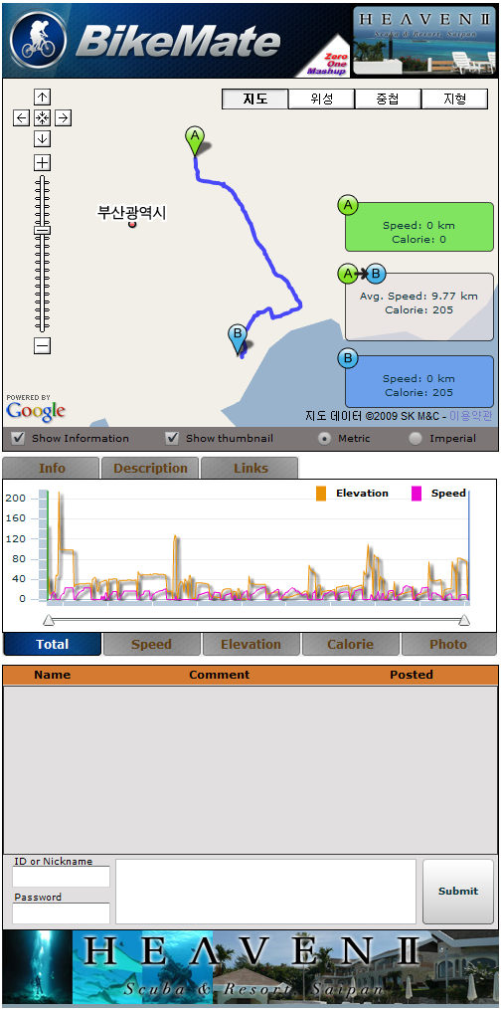
Task: Select the Speed chart tab
Action: (x=152, y=644)
